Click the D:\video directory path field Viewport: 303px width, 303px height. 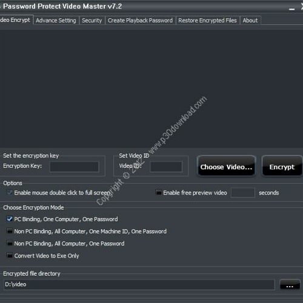139,285
